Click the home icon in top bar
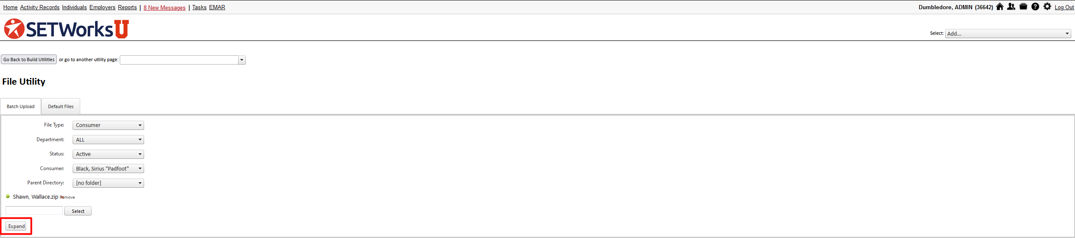This screenshot has height=238, width=1075. click(x=1000, y=7)
